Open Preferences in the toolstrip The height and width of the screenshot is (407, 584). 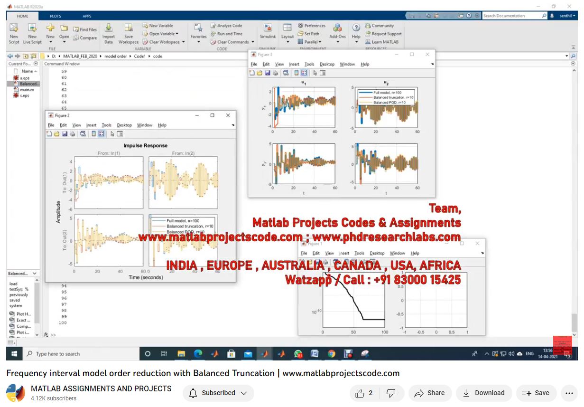[x=312, y=26]
